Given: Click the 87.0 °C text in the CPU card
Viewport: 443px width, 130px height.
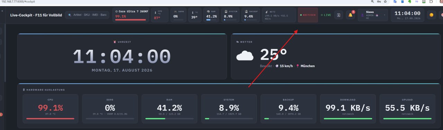Looking at the screenshot, I should (51, 114).
